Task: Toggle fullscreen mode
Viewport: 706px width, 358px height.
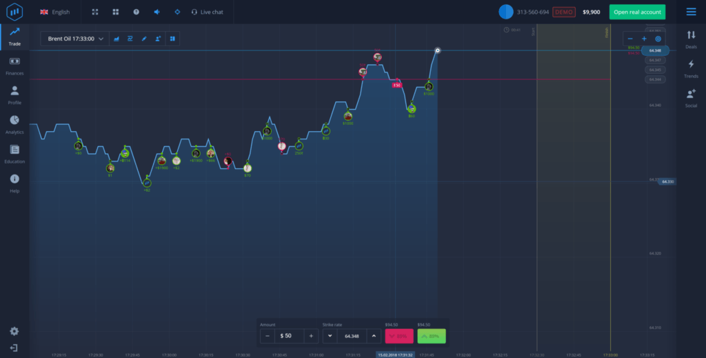Action: [94, 12]
